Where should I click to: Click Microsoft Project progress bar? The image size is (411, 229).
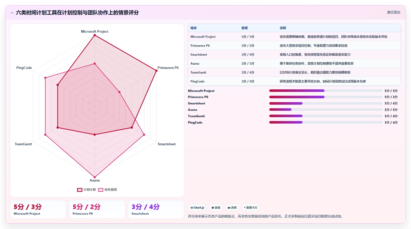point(326,91)
